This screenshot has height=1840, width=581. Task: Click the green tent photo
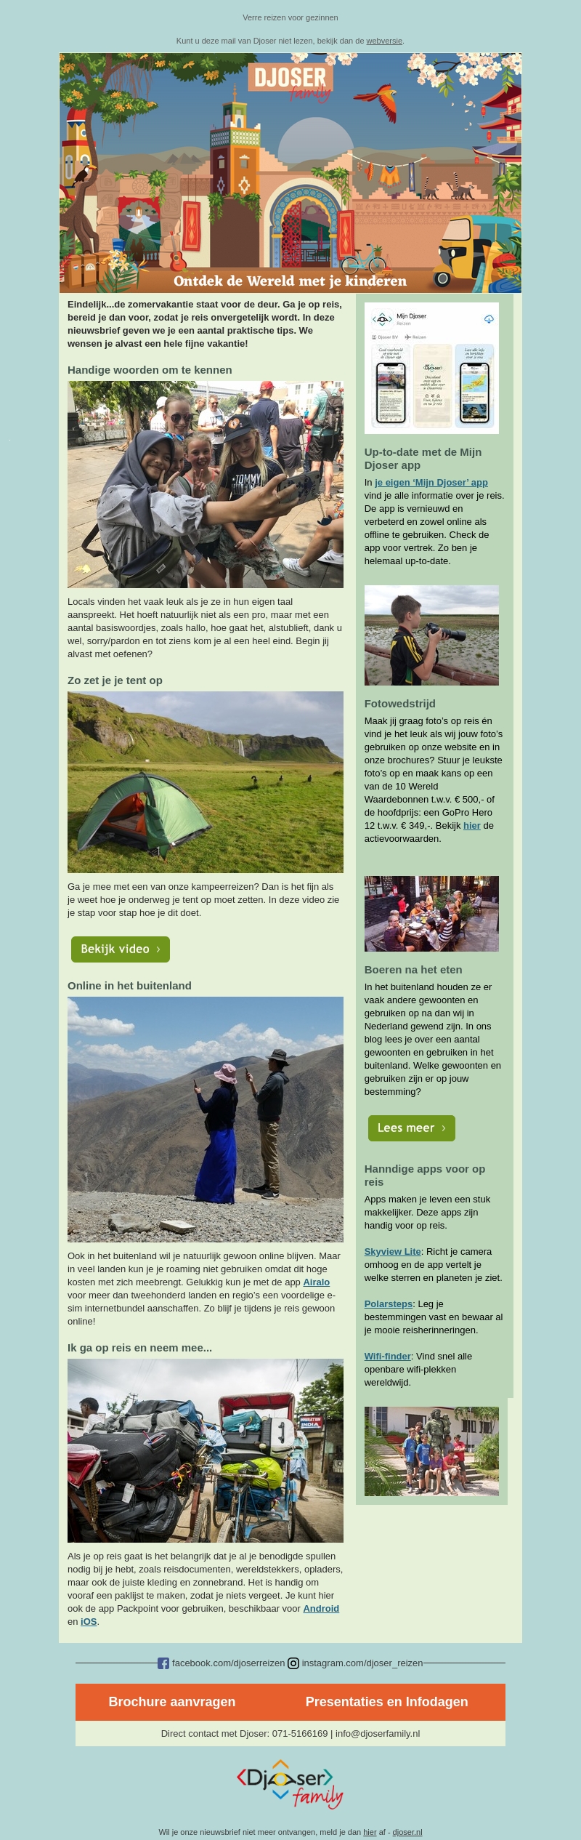206,782
